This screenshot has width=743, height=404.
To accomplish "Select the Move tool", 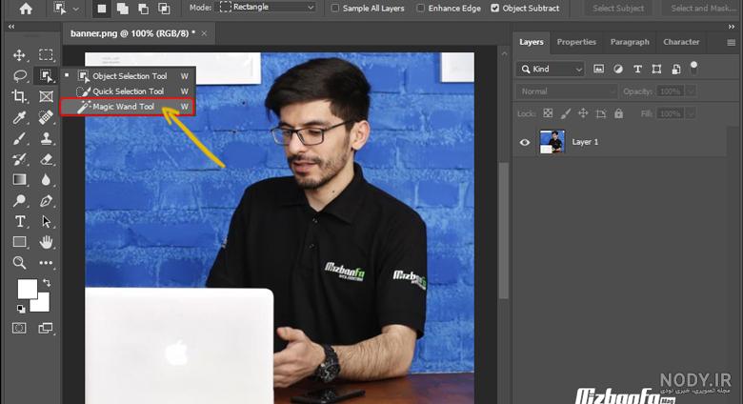I will [19, 55].
